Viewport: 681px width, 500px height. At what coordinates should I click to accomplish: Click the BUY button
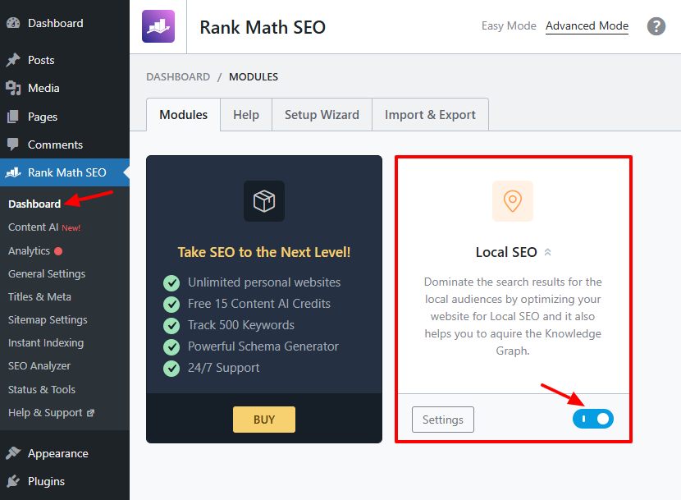[x=264, y=420]
